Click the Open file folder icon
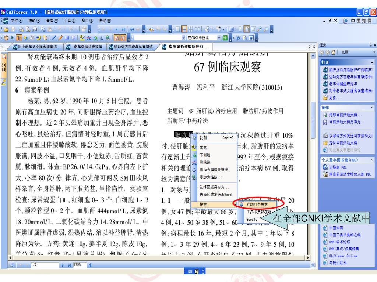This screenshot has height=282, width=377. click(x=6, y=29)
